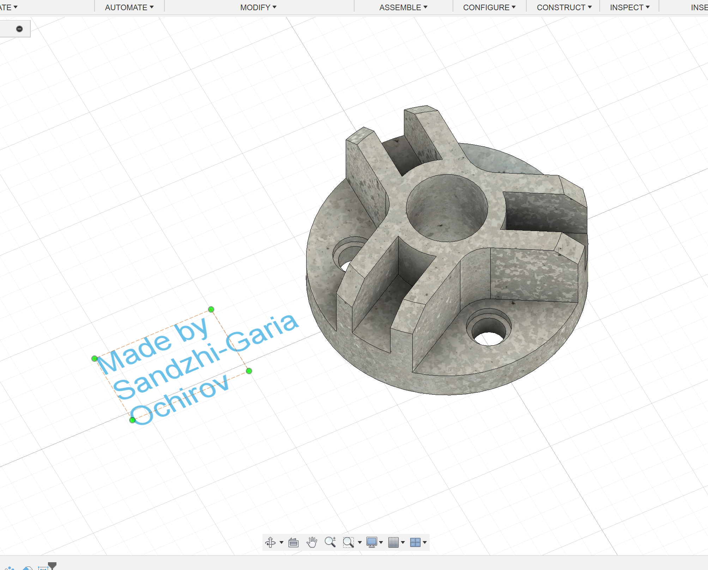Viewport: 708px width, 570px height.
Task: Open the Orbit type dropdown arrow
Action: click(x=281, y=542)
